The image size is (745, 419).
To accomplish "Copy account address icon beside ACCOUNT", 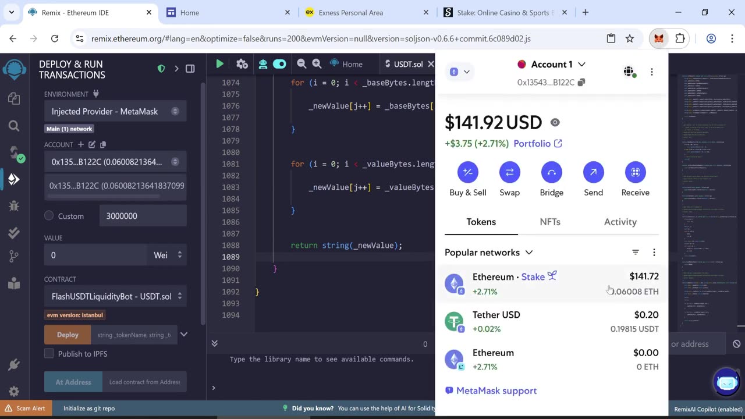I will click(x=103, y=144).
